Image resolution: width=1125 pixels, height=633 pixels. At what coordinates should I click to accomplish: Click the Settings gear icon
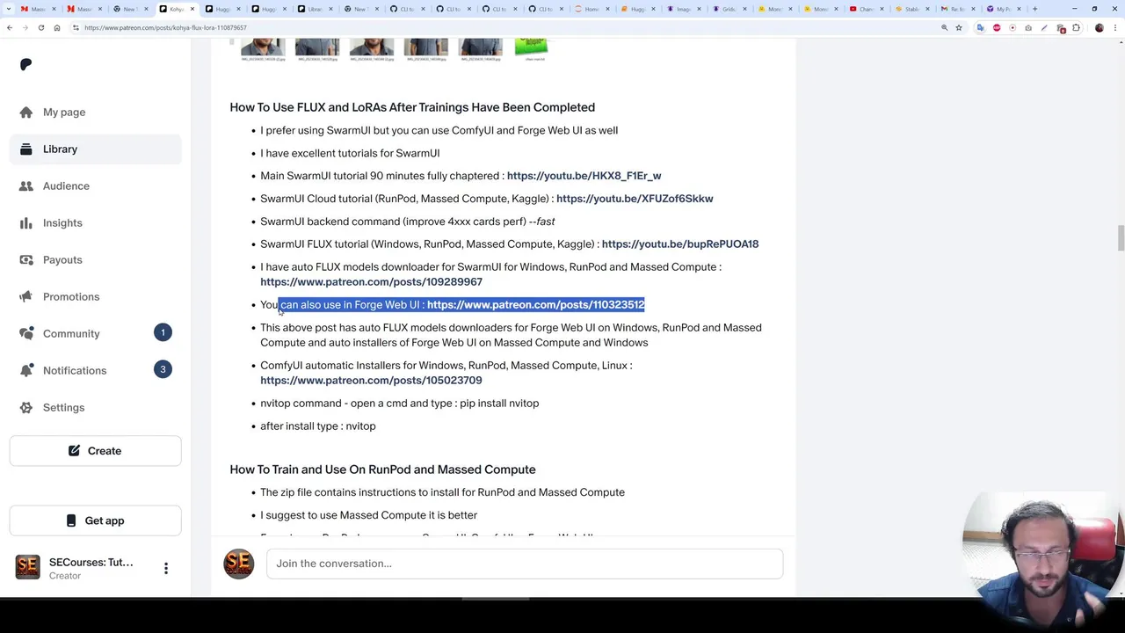26,408
